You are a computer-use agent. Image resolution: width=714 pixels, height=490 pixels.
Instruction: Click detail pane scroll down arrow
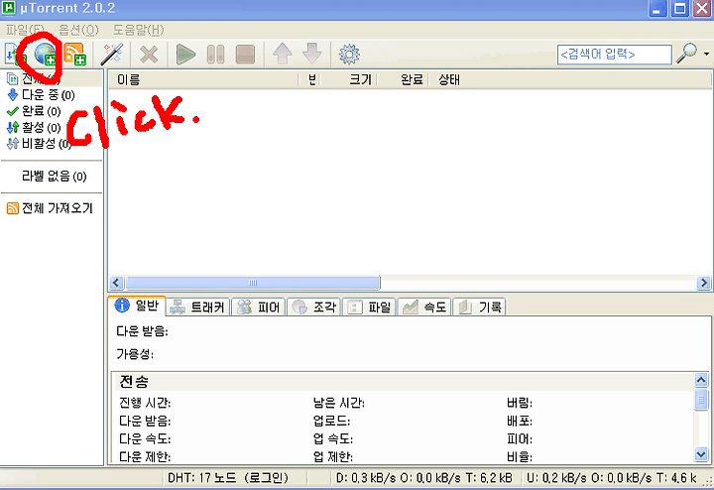click(701, 453)
